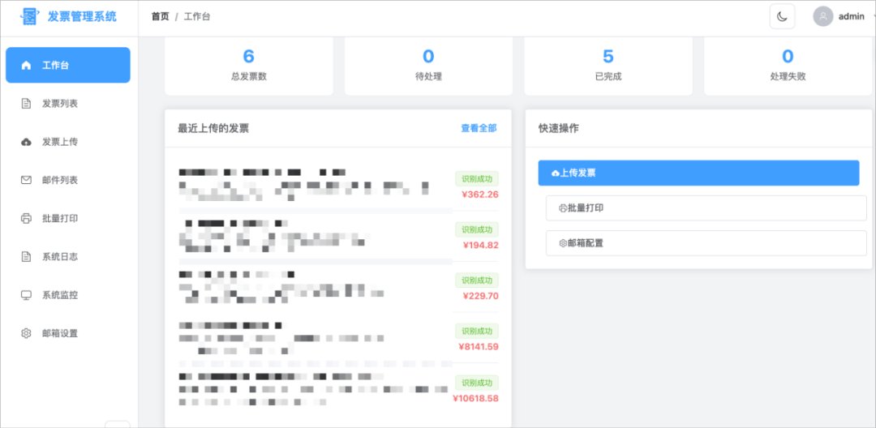Click the ¥194.82 invoice amount
Image resolution: width=876 pixels, height=428 pixels.
pyautogui.click(x=480, y=245)
